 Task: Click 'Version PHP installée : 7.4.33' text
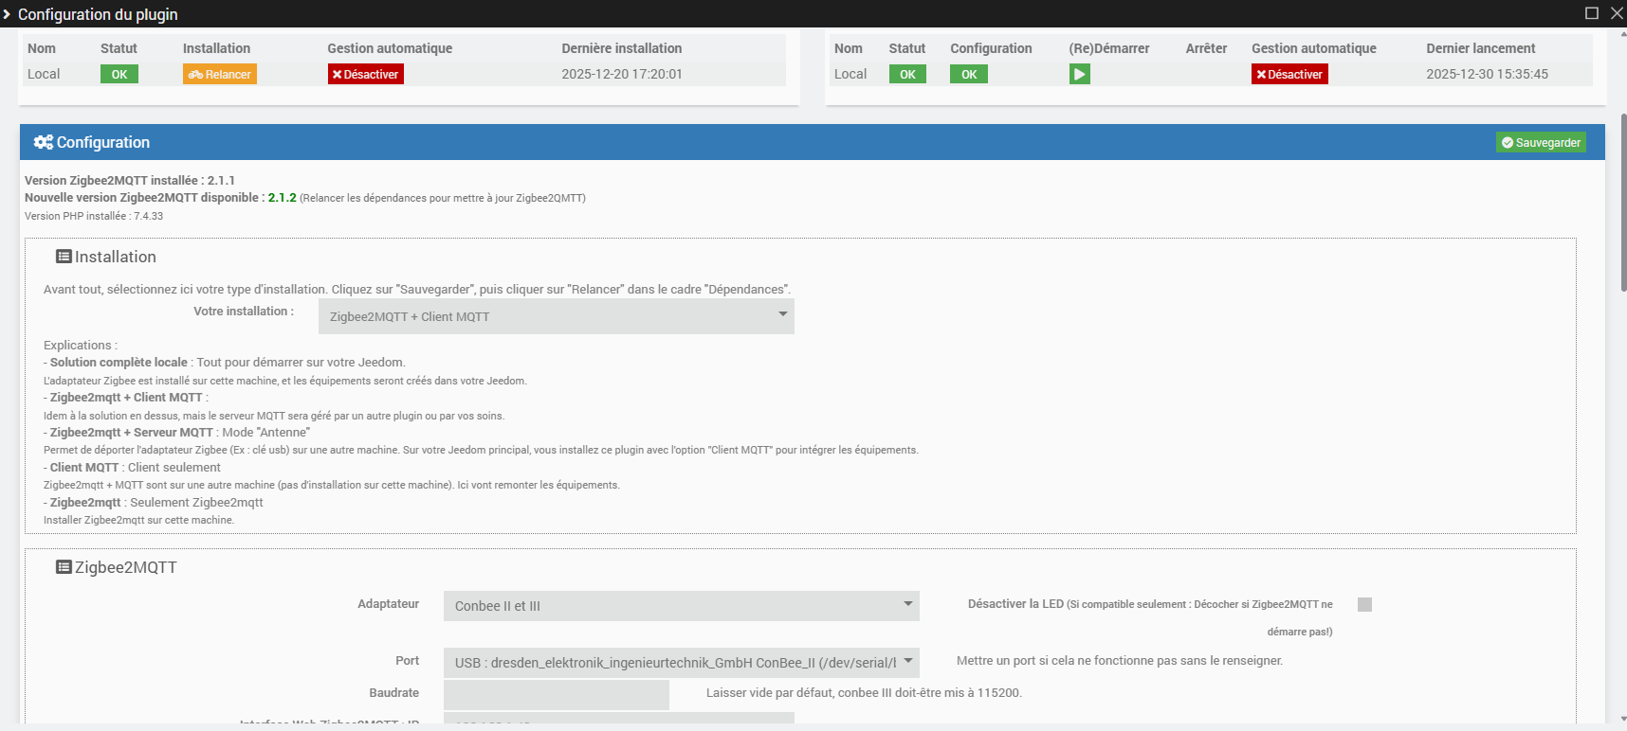click(x=94, y=216)
